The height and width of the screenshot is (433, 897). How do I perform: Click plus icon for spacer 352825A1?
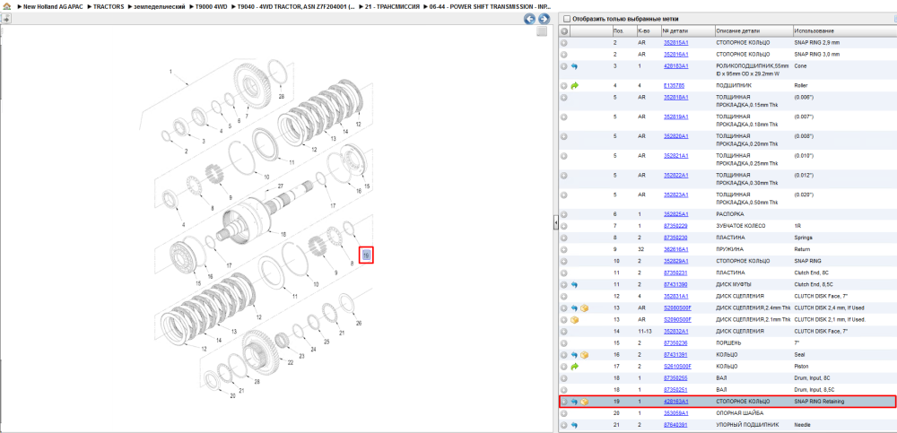tap(564, 214)
